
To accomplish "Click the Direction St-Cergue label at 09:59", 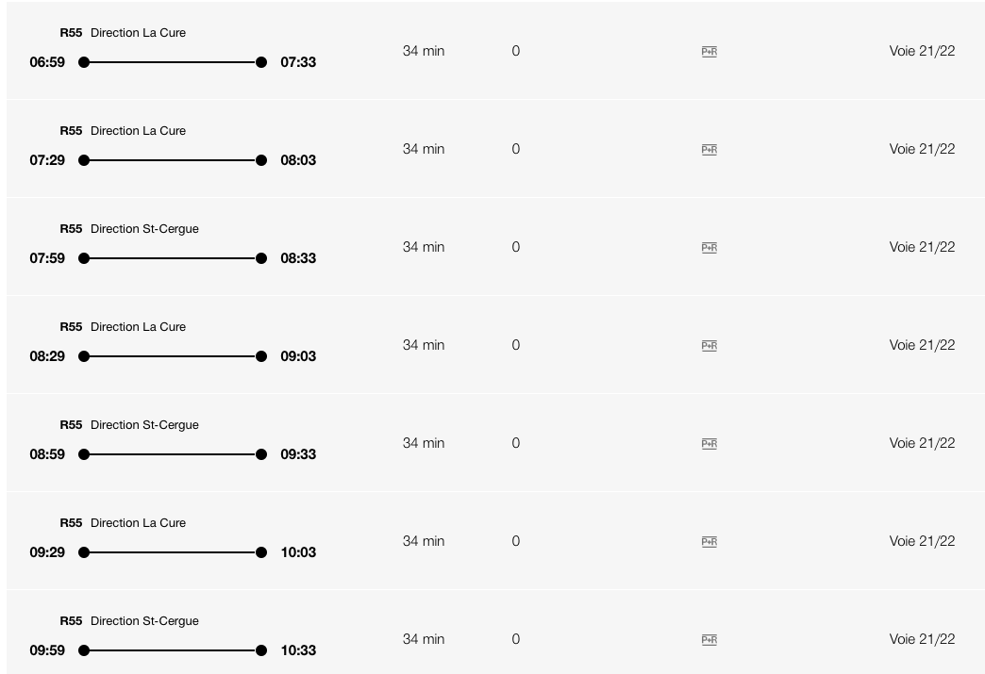I will (144, 621).
